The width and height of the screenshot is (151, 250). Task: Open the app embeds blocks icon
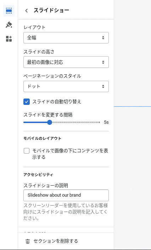[9, 39]
